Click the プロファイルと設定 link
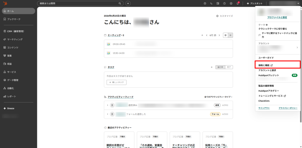The width and height of the screenshot is (302, 148). tap(277, 17)
